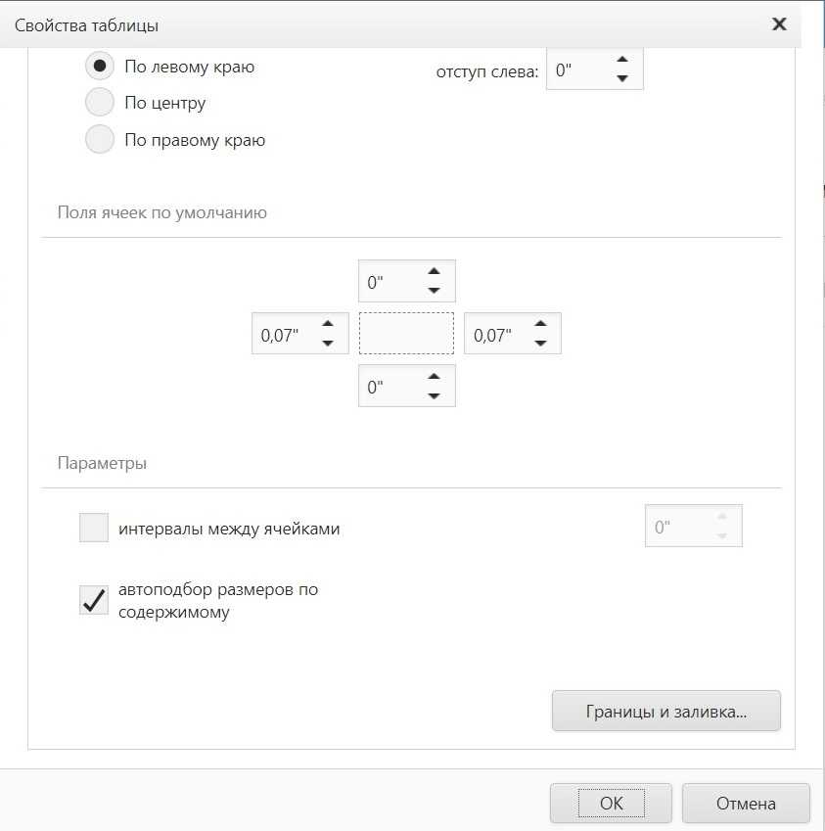Image resolution: width=825 pixels, height=831 pixels.
Task: Decrease right cell margin with down arrow
Action: point(539,344)
